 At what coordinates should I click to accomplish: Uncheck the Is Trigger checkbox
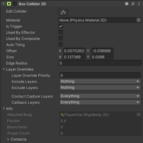coord(61,26)
